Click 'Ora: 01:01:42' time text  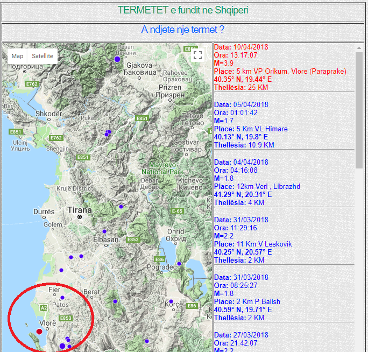pos(236,112)
